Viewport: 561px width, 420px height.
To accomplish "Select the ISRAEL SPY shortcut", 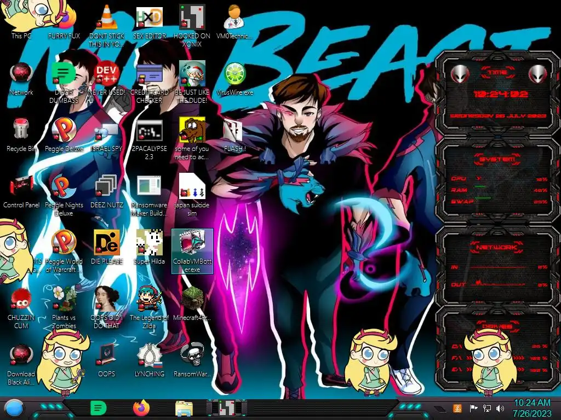I will click(107, 135).
